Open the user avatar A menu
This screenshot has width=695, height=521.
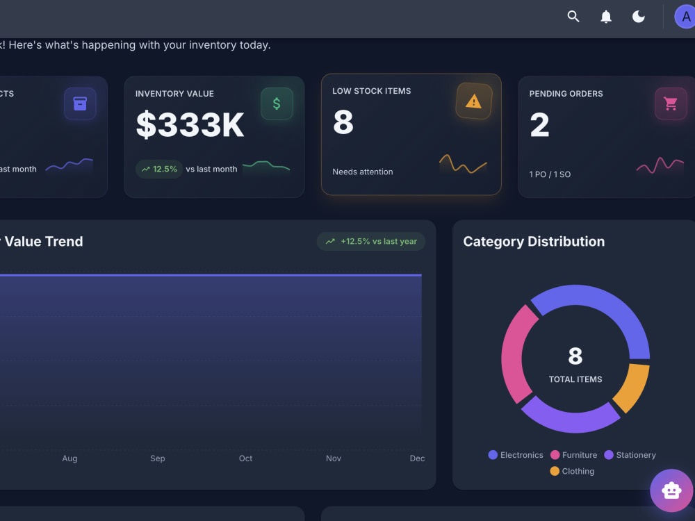point(685,17)
